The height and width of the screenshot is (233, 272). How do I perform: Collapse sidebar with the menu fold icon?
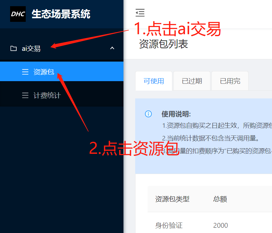[140, 13]
